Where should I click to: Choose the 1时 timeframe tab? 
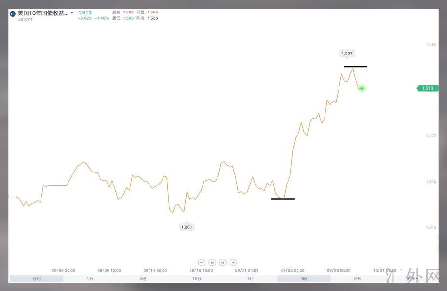(x=250, y=278)
